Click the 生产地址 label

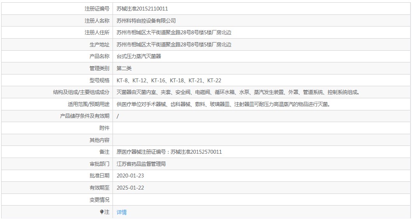[x=99, y=45]
